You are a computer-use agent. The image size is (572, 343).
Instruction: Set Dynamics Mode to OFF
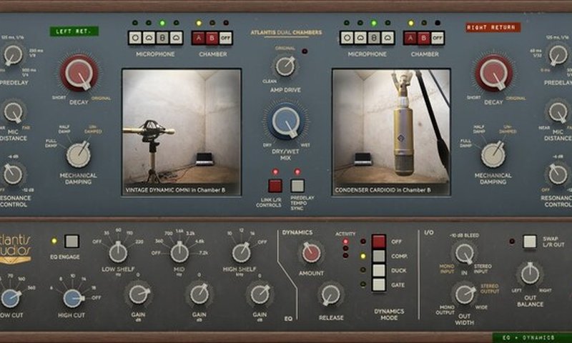[x=379, y=242]
